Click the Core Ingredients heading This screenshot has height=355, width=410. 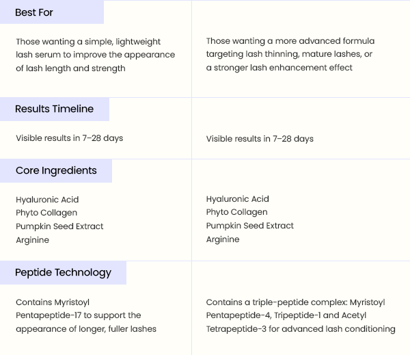[56, 170]
